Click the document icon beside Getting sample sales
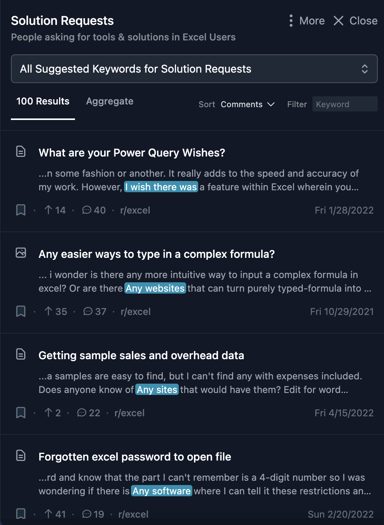The image size is (384, 525). click(x=21, y=354)
